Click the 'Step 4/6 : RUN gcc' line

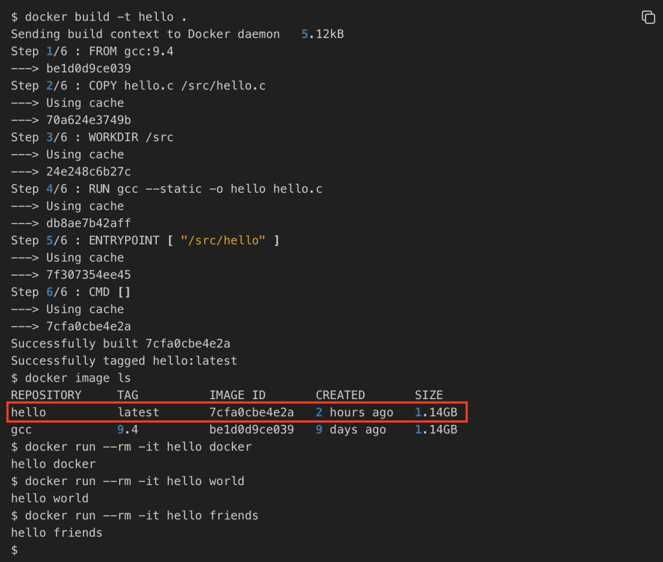(x=166, y=189)
